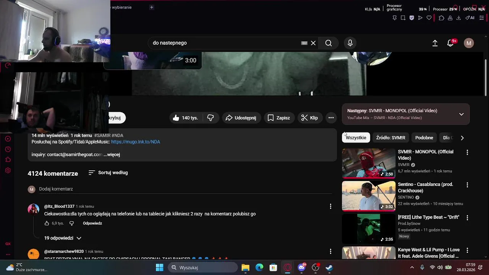Open options for Lithe Type Beat suggestion
Viewport: 489px width, 275px height.
click(x=467, y=218)
